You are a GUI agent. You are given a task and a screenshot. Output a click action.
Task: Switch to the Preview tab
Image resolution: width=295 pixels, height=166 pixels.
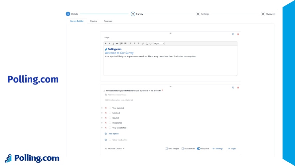click(x=93, y=21)
